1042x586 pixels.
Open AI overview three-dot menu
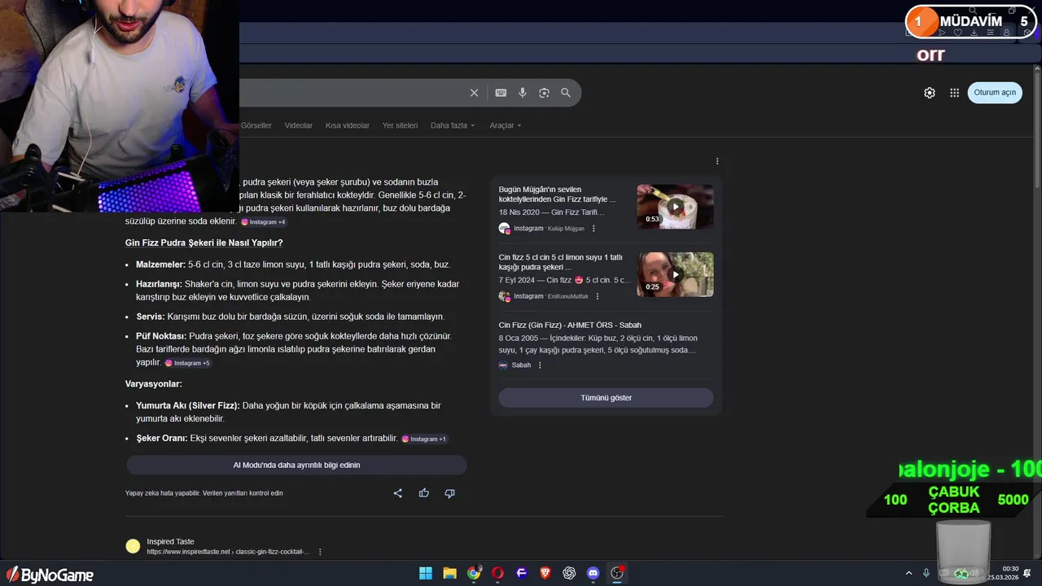pos(717,161)
